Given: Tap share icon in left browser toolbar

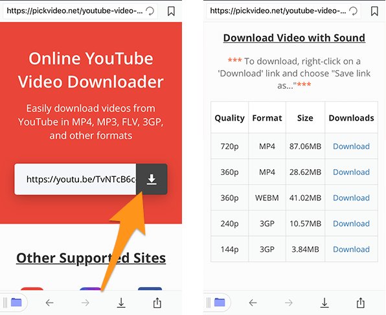Looking at the screenshot, I should (x=157, y=303).
